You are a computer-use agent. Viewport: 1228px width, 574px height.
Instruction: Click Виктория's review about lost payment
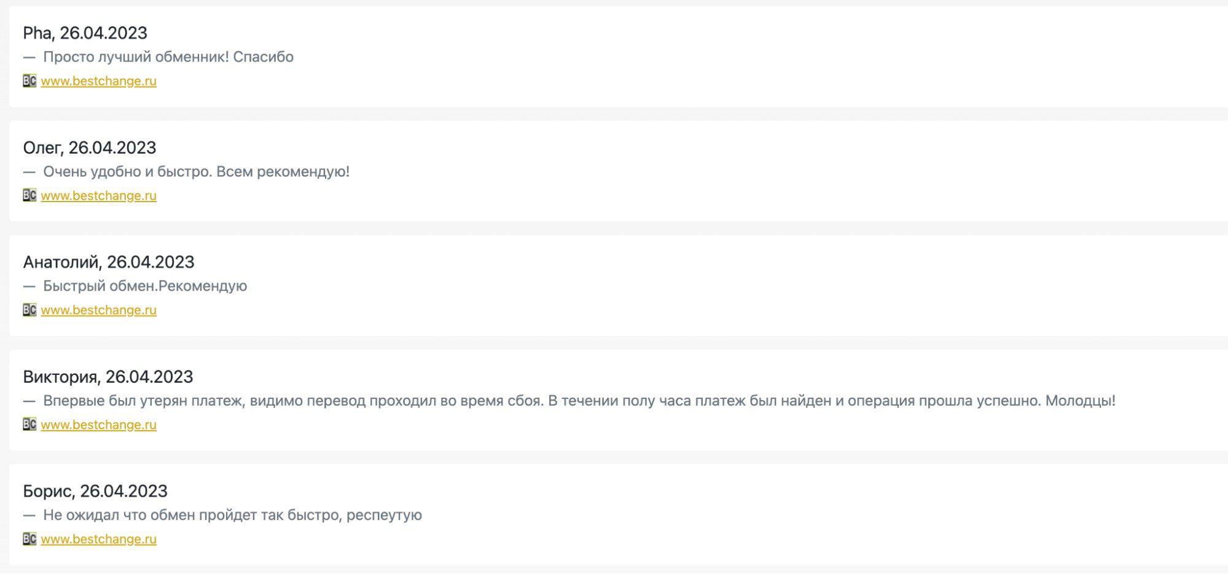(579, 401)
